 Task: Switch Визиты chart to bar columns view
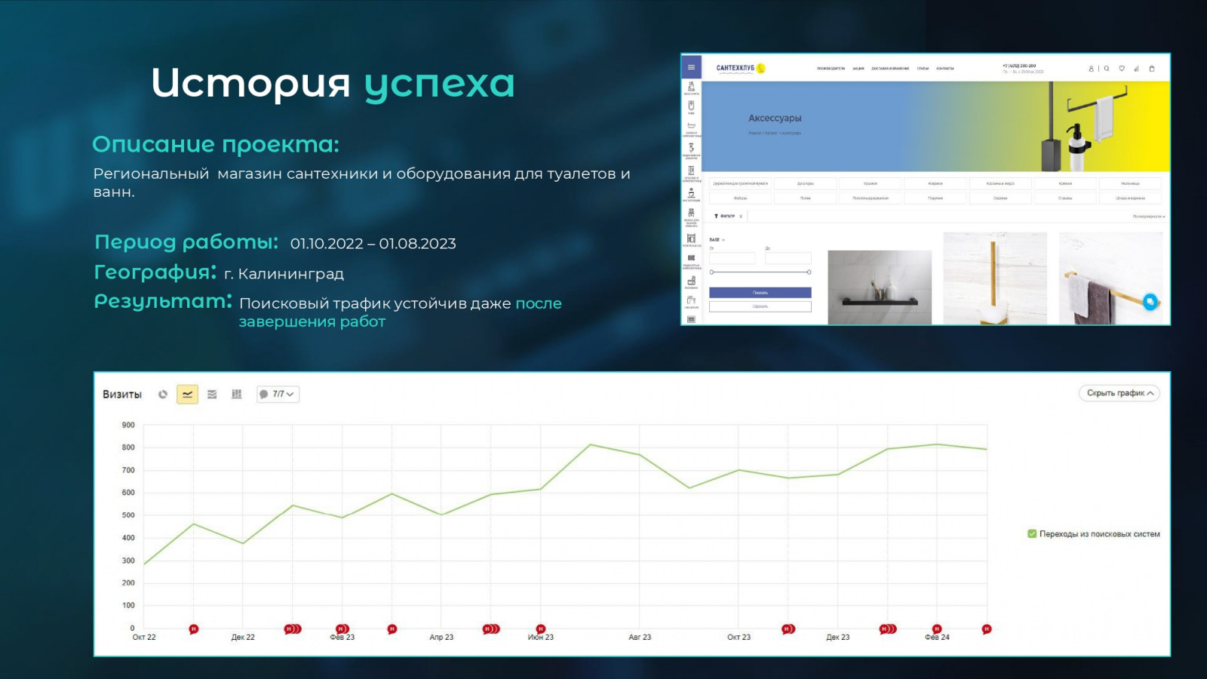point(236,394)
